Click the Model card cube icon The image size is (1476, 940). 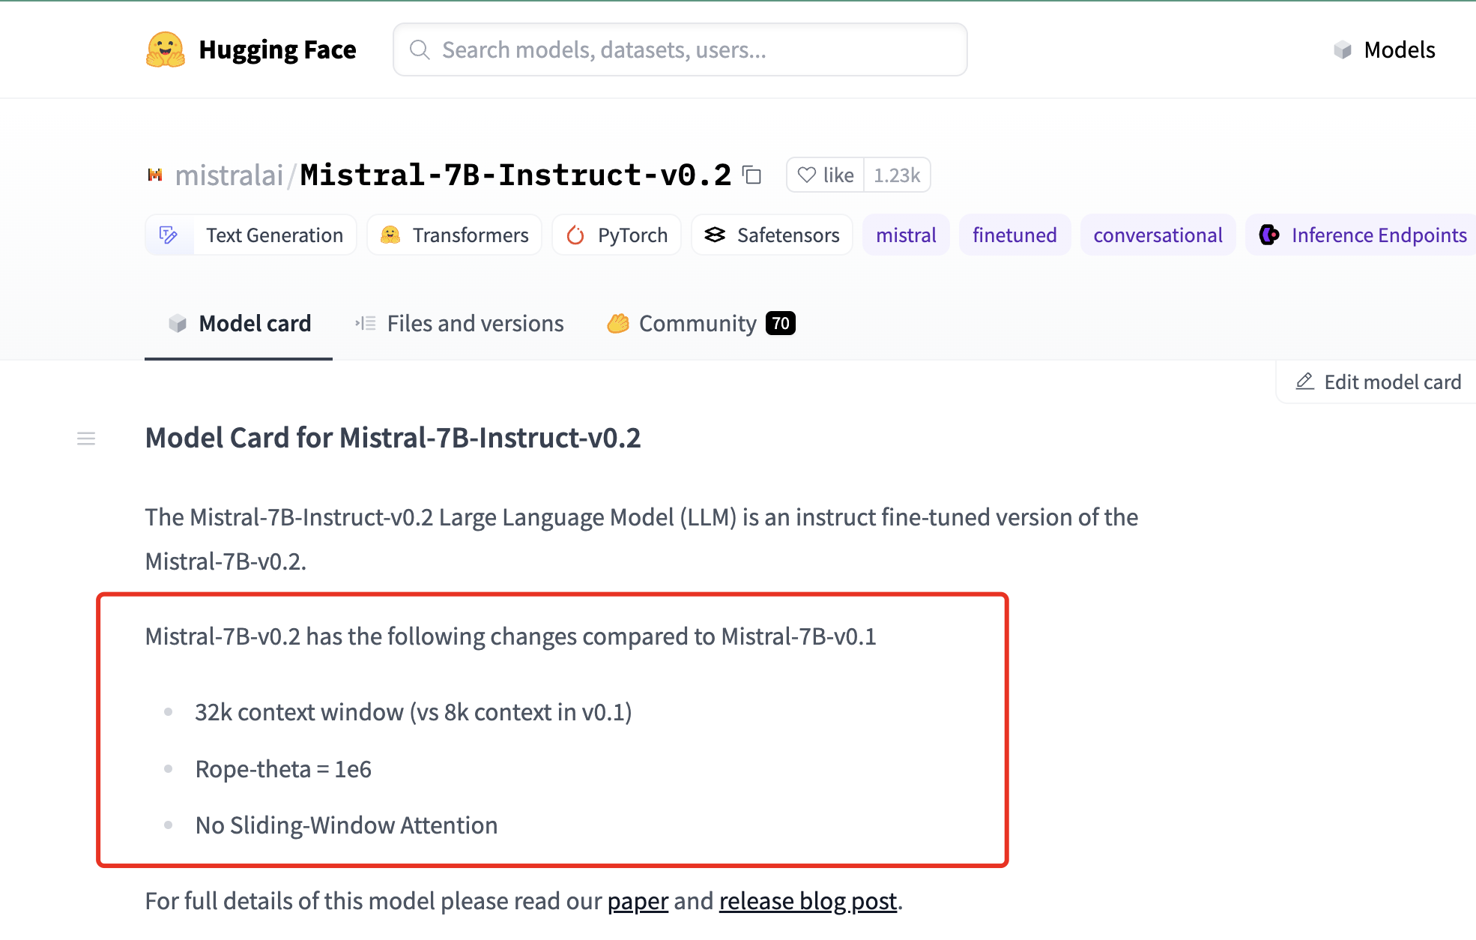pyautogui.click(x=178, y=324)
